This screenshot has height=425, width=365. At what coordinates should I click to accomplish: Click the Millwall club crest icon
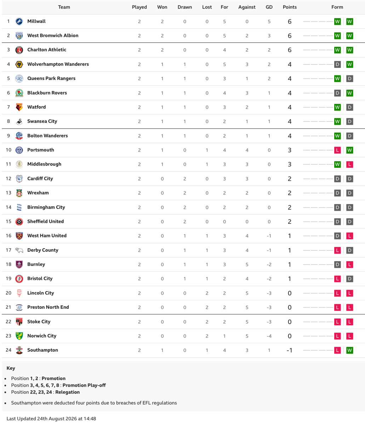(x=19, y=22)
